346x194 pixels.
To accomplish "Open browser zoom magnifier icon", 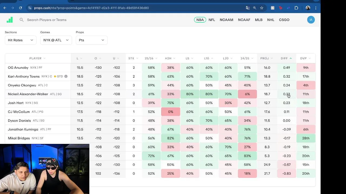I will [255, 8].
